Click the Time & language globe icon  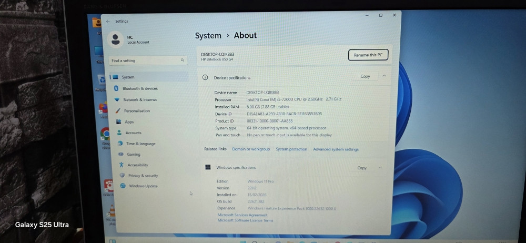click(x=120, y=143)
